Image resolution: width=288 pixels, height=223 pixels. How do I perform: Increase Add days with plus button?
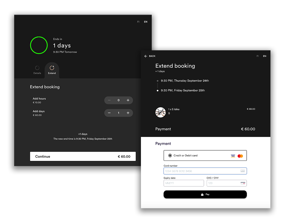pos(128,113)
